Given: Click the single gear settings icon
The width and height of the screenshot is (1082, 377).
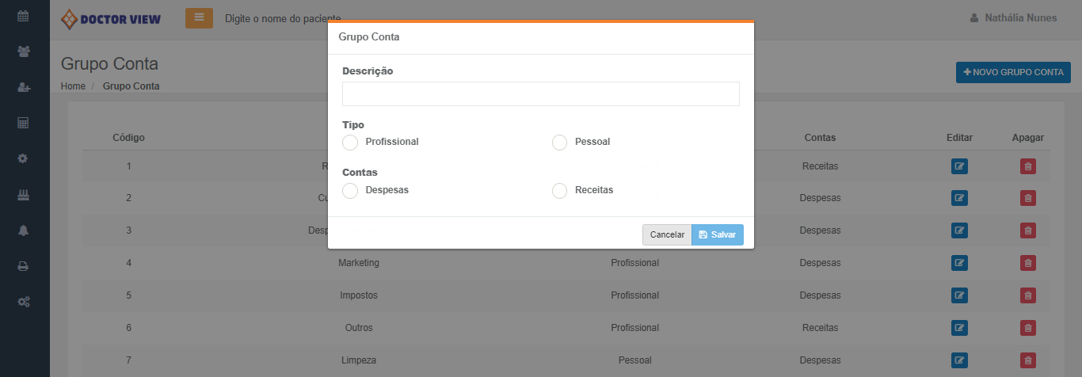Looking at the screenshot, I should (24, 158).
